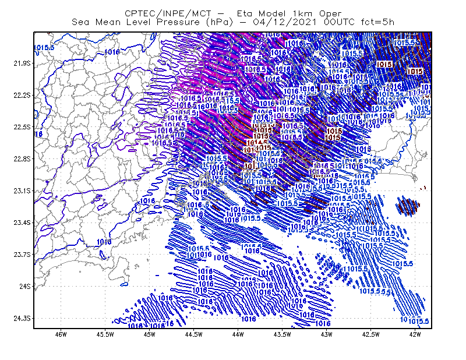Click the 24.3S latitude axis label
Viewport: 466px width, 360px height.
22,319
